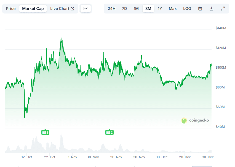Image resolution: width=235 pixels, height=167 pixels.
Task: Select the Market Cap tab
Action: [x=33, y=9]
